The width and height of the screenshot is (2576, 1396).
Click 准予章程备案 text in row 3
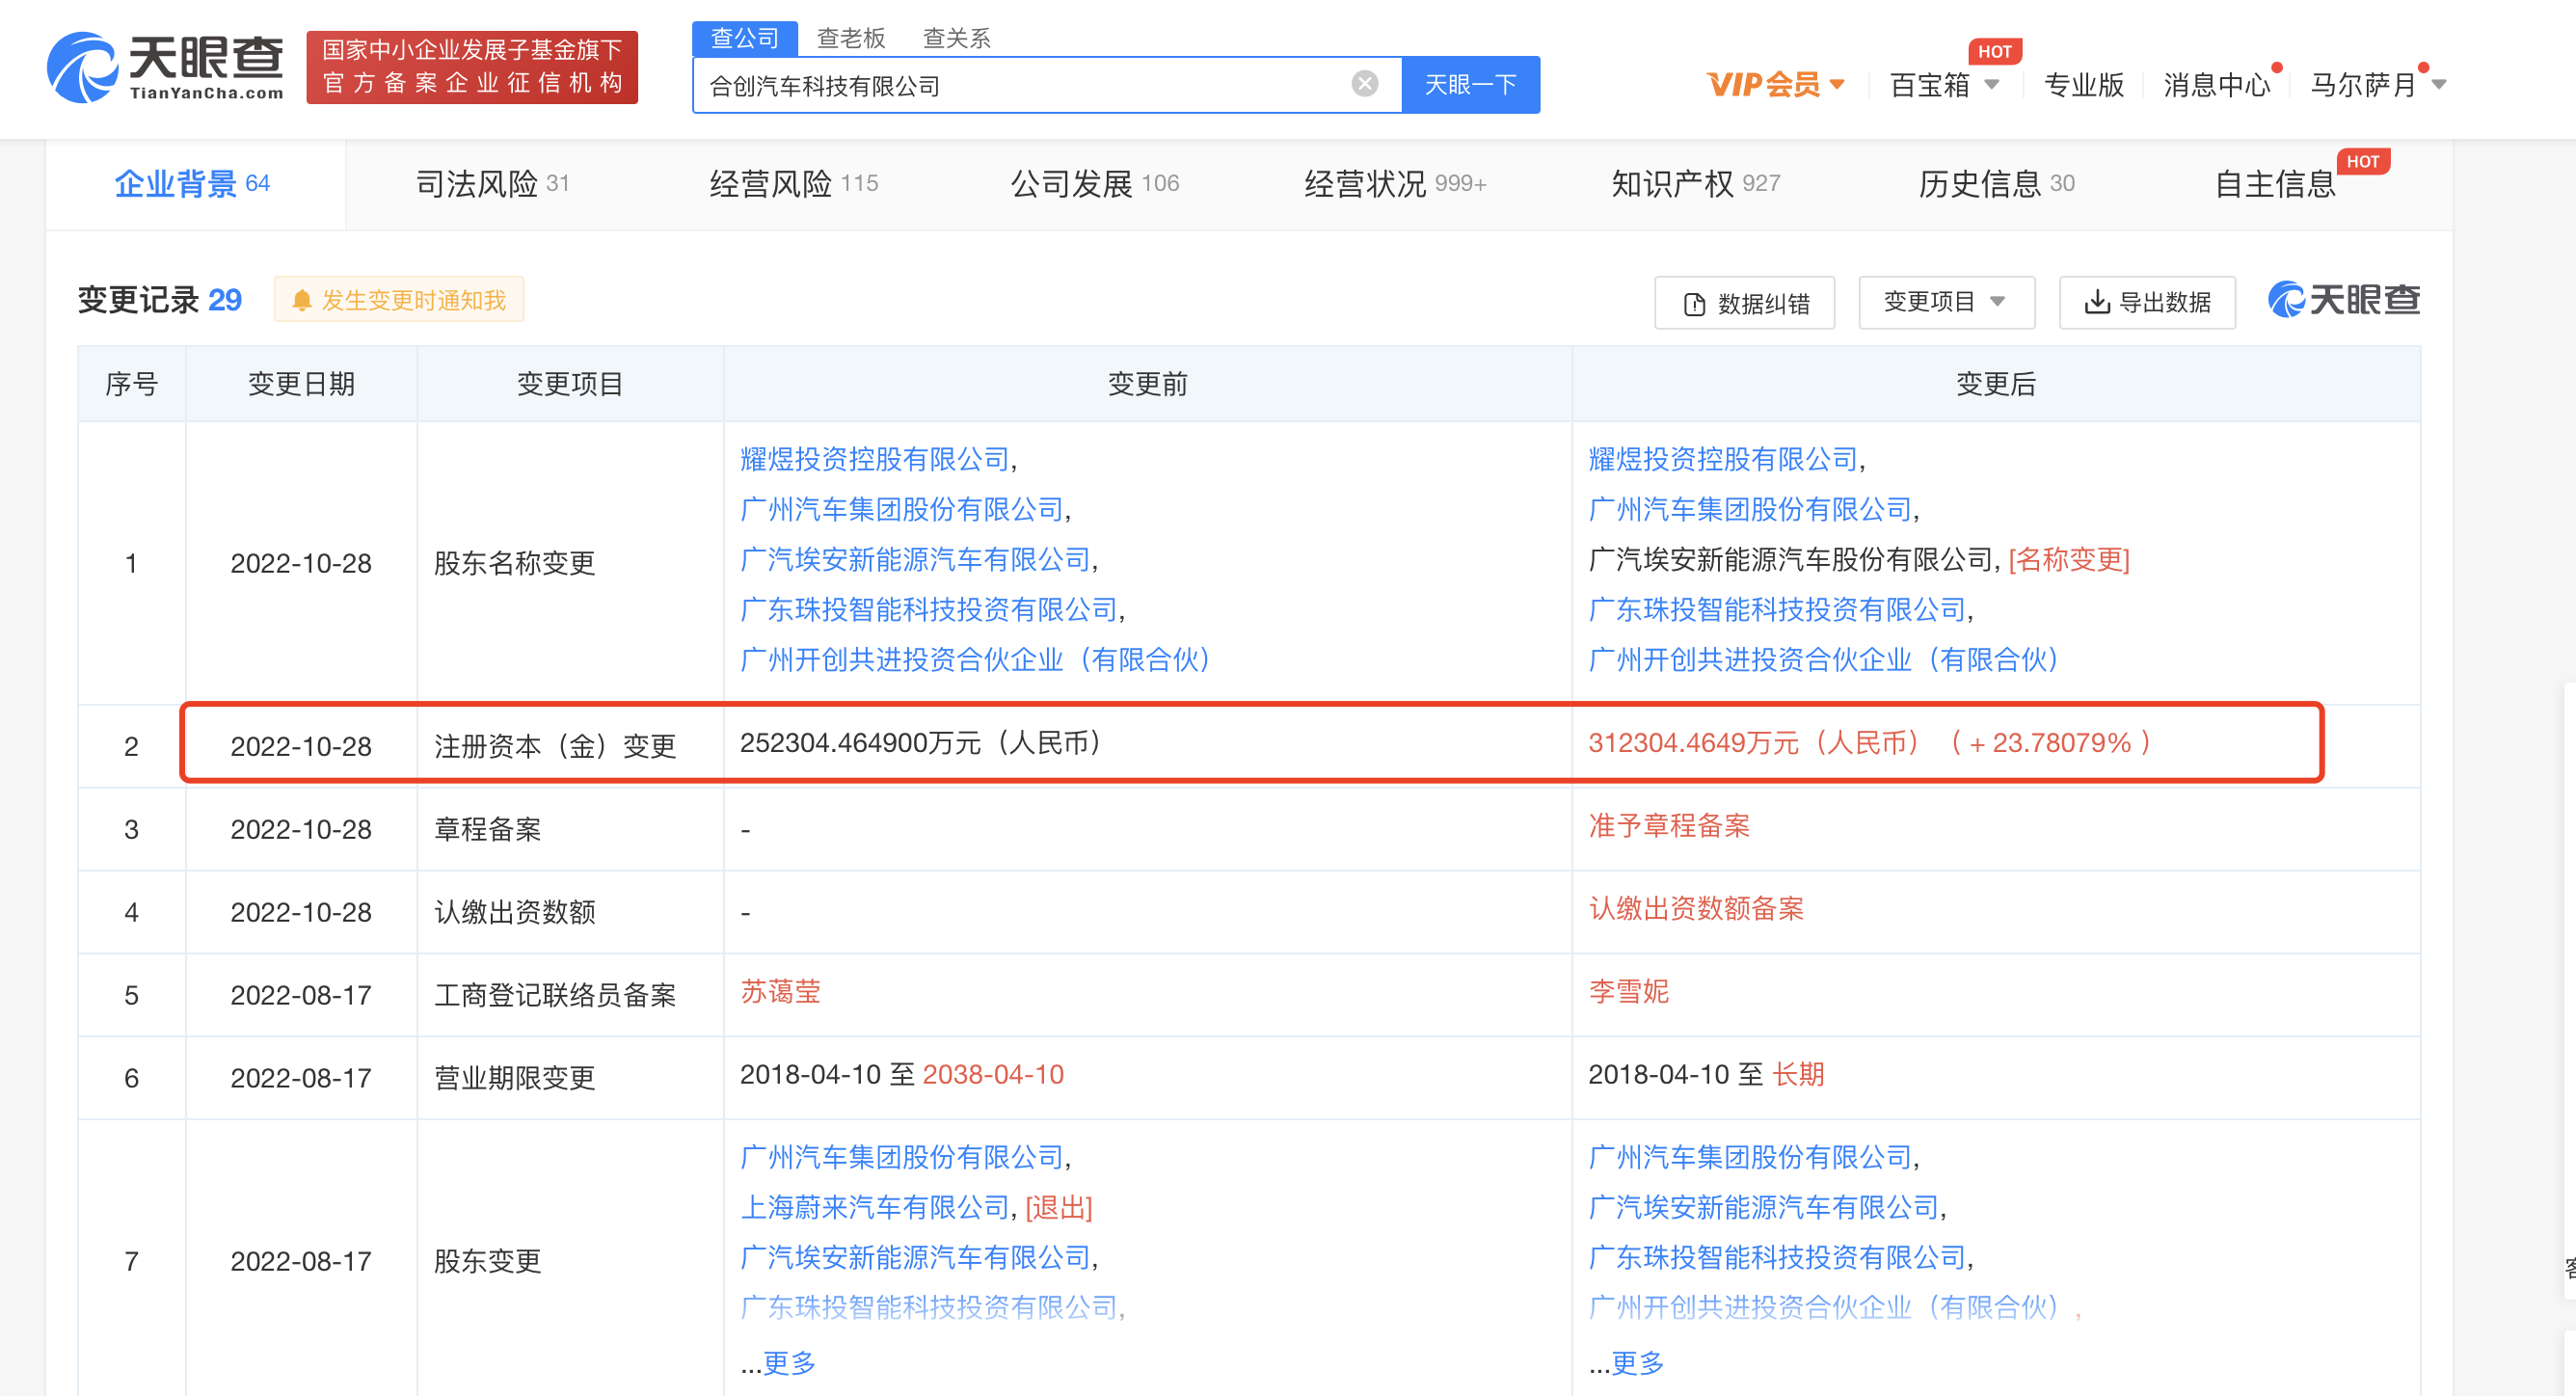pyautogui.click(x=1669, y=825)
